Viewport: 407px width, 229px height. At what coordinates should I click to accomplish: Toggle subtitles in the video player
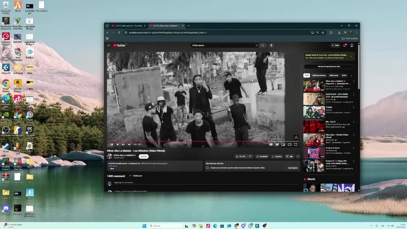point(271,144)
